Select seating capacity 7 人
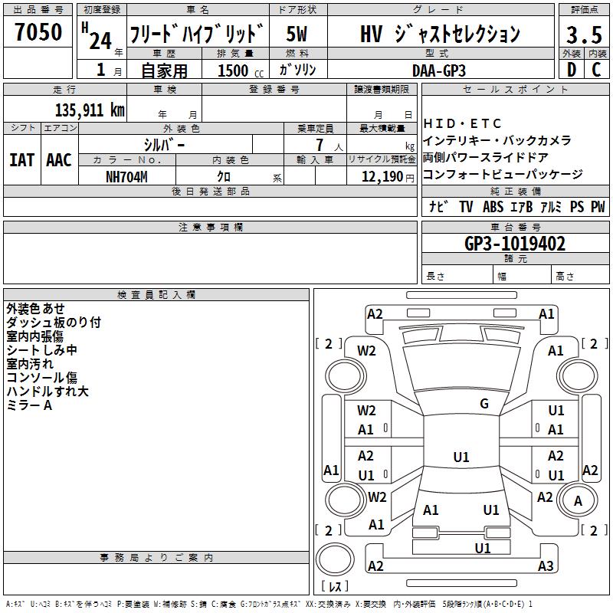The width and height of the screenshot is (613, 613). coord(329,145)
